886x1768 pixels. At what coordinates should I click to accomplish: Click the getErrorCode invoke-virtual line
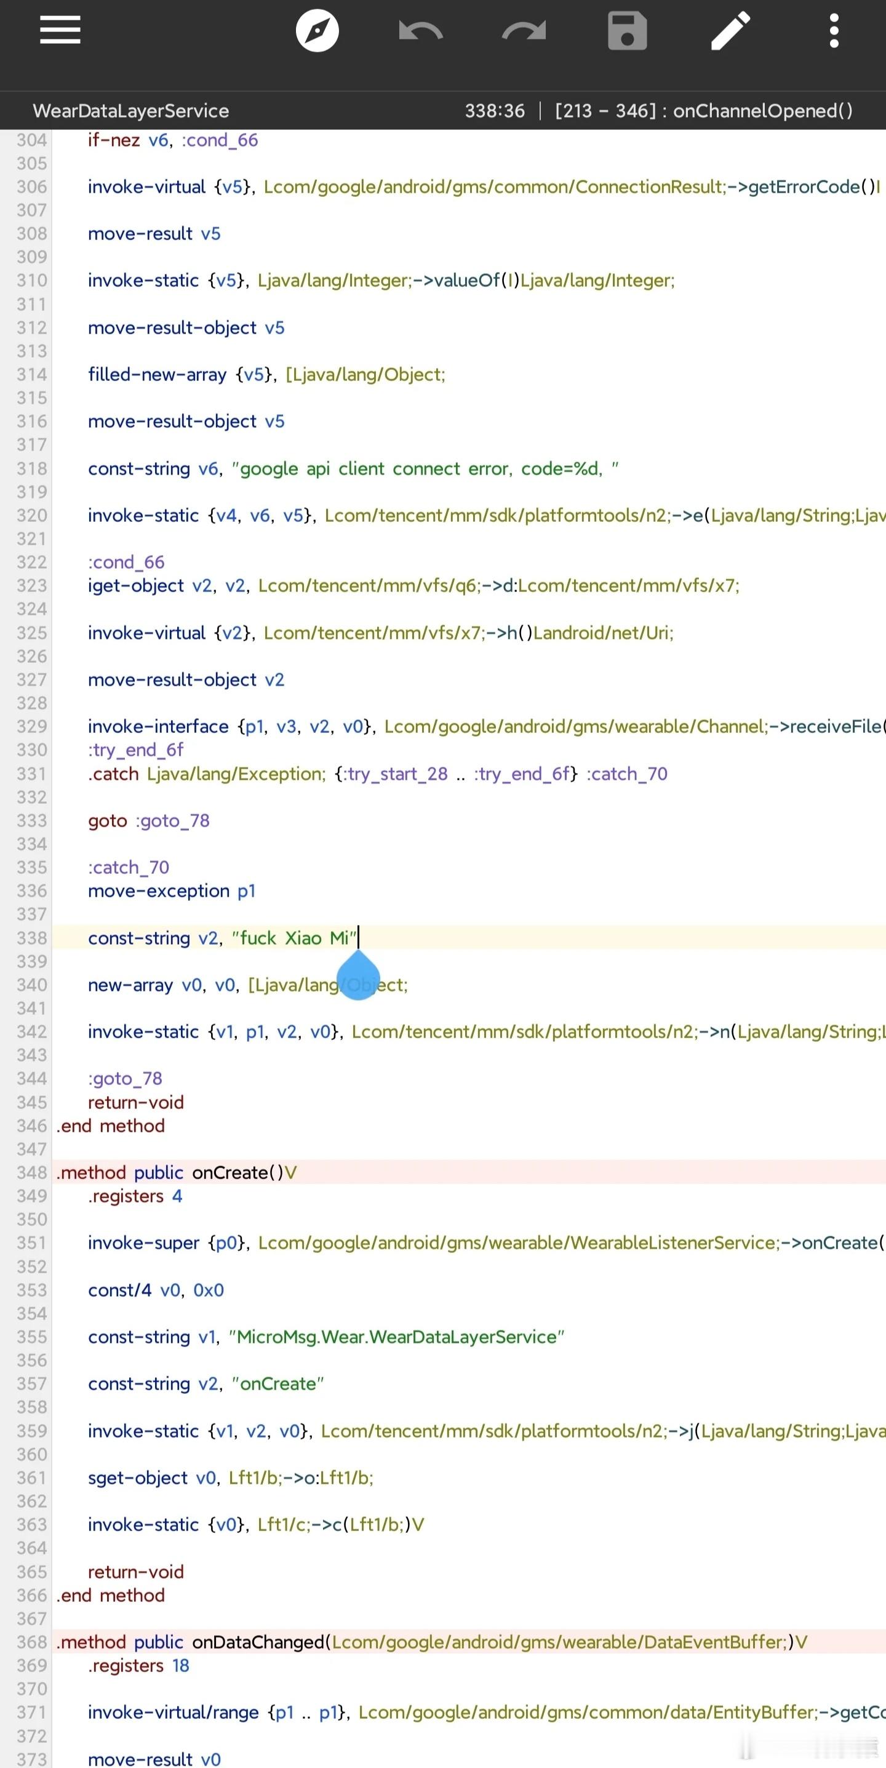pos(484,186)
